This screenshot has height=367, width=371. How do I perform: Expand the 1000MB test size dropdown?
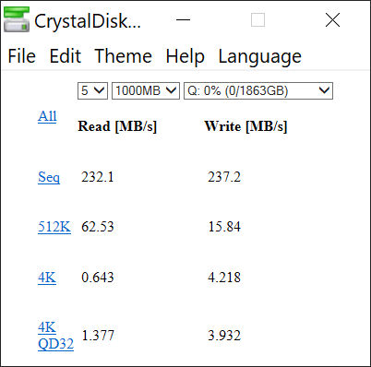146,90
